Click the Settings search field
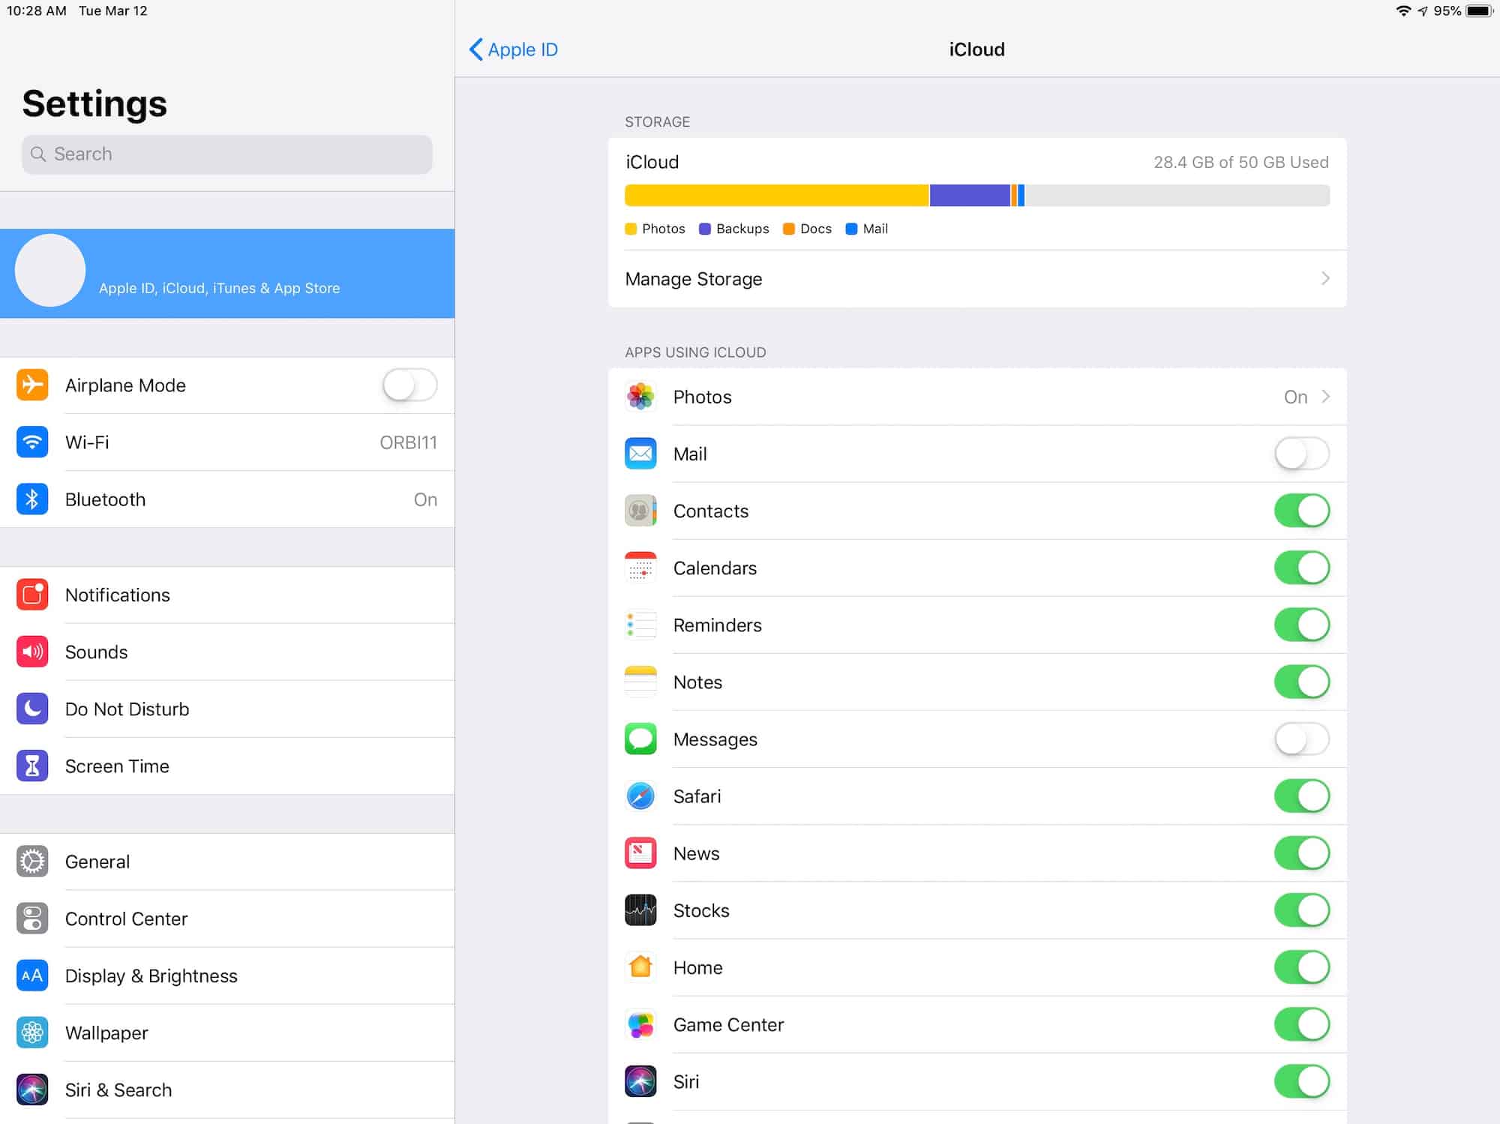 click(x=226, y=154)
